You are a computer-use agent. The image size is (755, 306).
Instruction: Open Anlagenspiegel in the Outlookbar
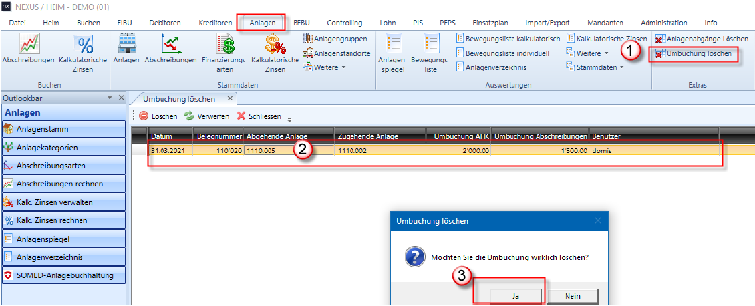click(63, 239)
